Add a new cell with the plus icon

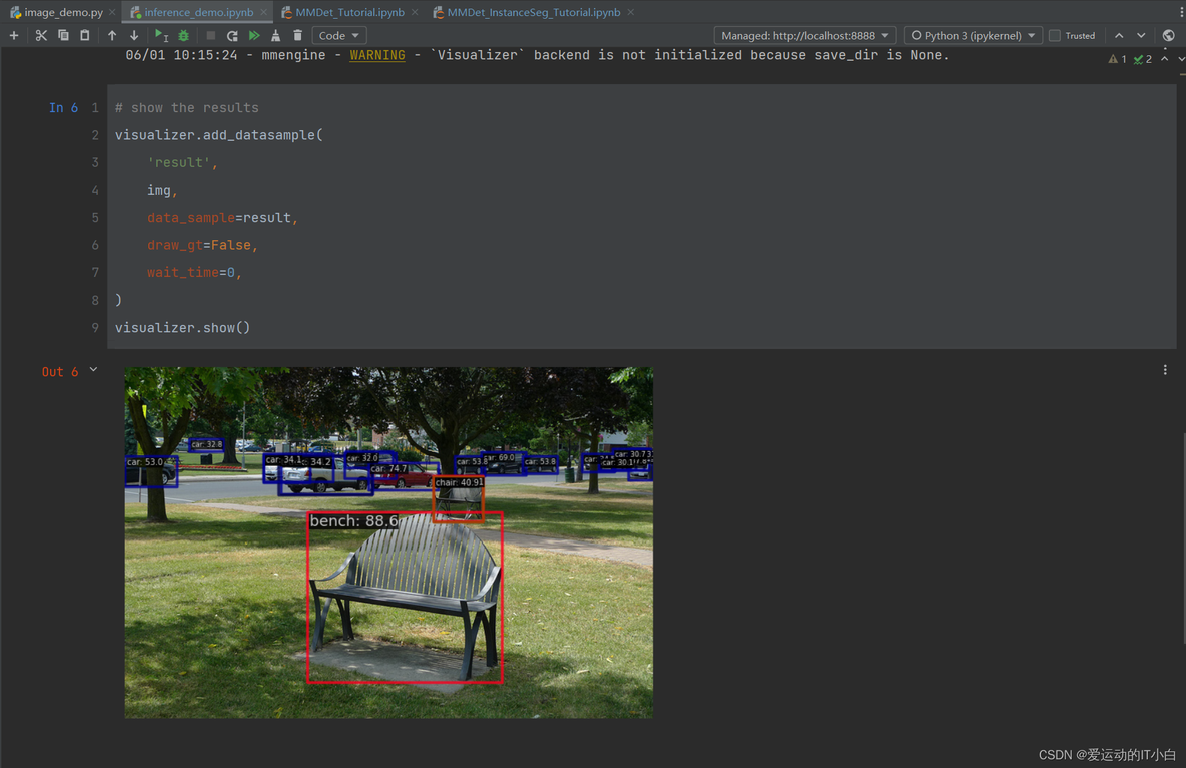14,35
